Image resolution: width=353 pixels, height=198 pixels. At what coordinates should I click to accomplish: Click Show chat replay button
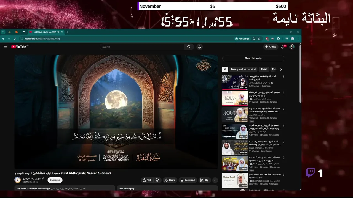253,58
